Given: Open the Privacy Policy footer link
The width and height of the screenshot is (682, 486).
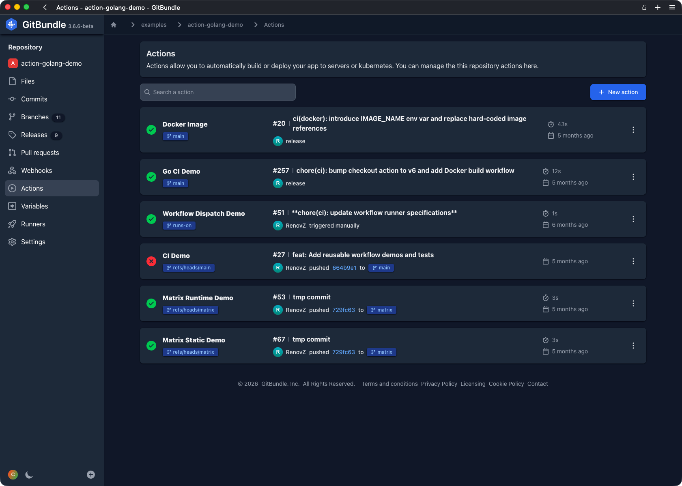Looking at the screenshot, I should 439,384.
